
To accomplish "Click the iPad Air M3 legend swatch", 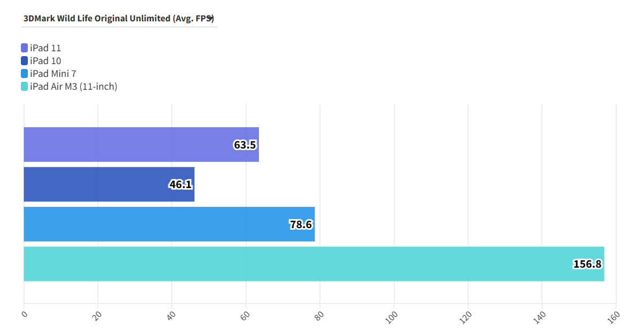I will tap(24, 87).
